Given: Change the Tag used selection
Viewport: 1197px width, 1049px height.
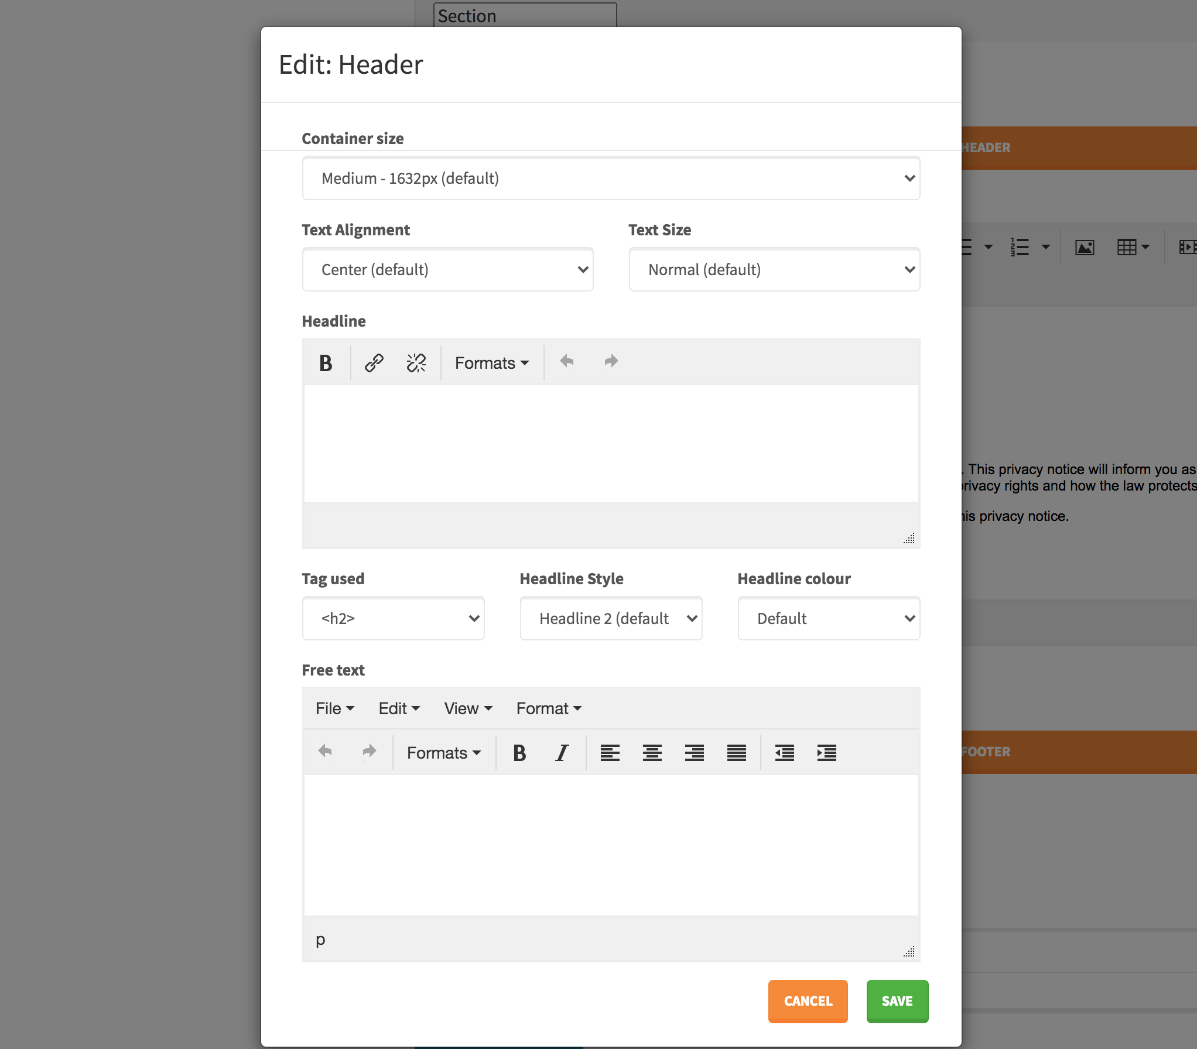Looking at the screenshot, I should (x=393, y=618).
